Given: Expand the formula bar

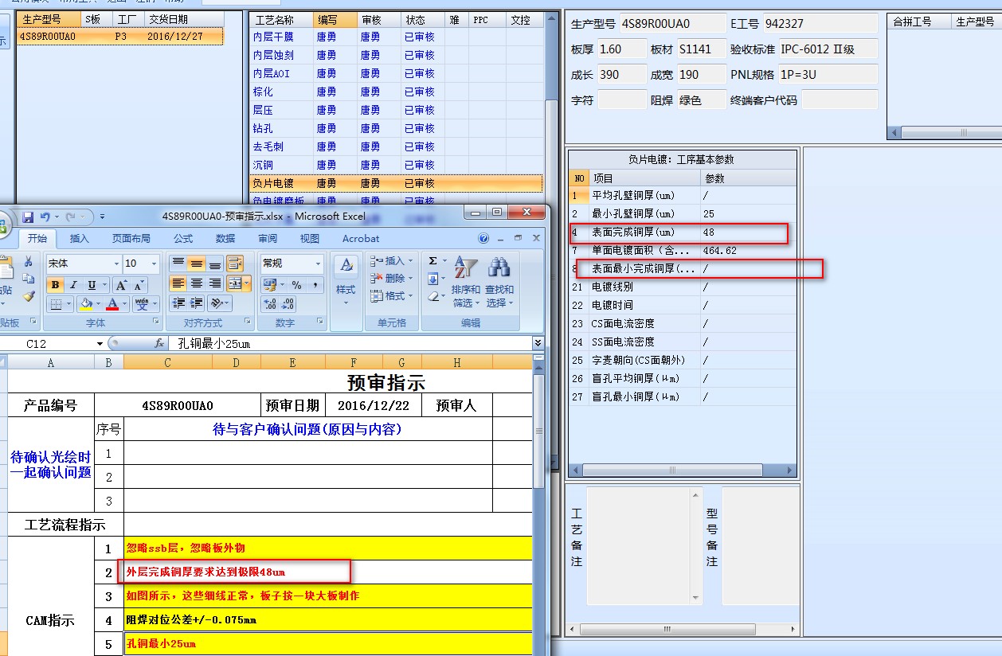Looking at the screenshot, I should (x=538, y=343).
